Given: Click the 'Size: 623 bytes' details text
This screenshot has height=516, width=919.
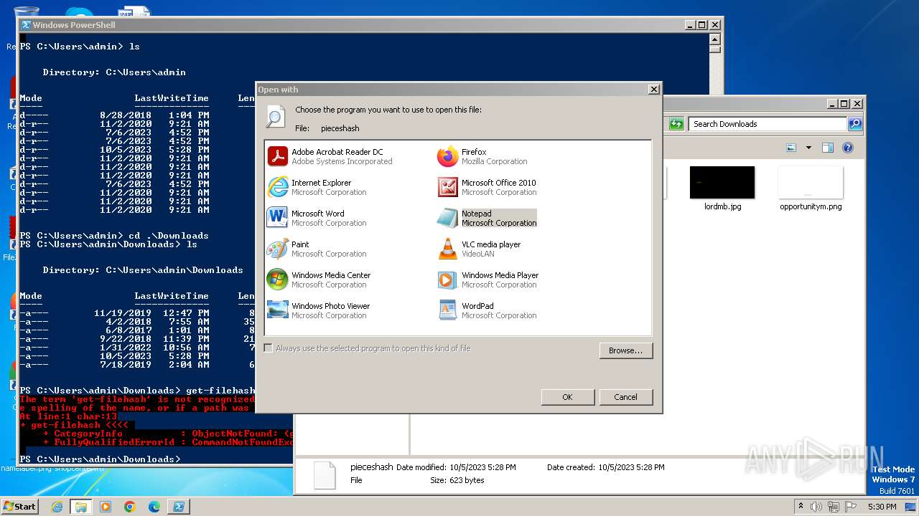Looking at the screenshot, I should pyautogui.click(x=457, y=480).
